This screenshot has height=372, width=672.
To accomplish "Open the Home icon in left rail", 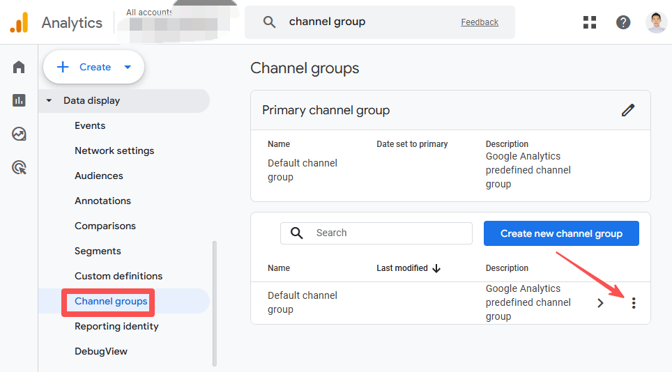I will [x=19, y=67].
